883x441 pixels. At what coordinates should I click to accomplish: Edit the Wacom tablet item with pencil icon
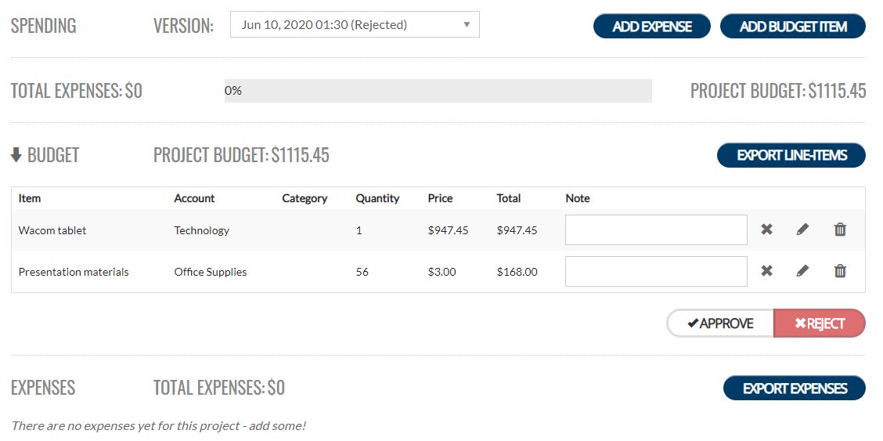(802, 230)
